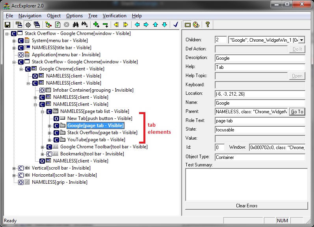Select the NAMELESS grip Invisible row

[59, 182]
